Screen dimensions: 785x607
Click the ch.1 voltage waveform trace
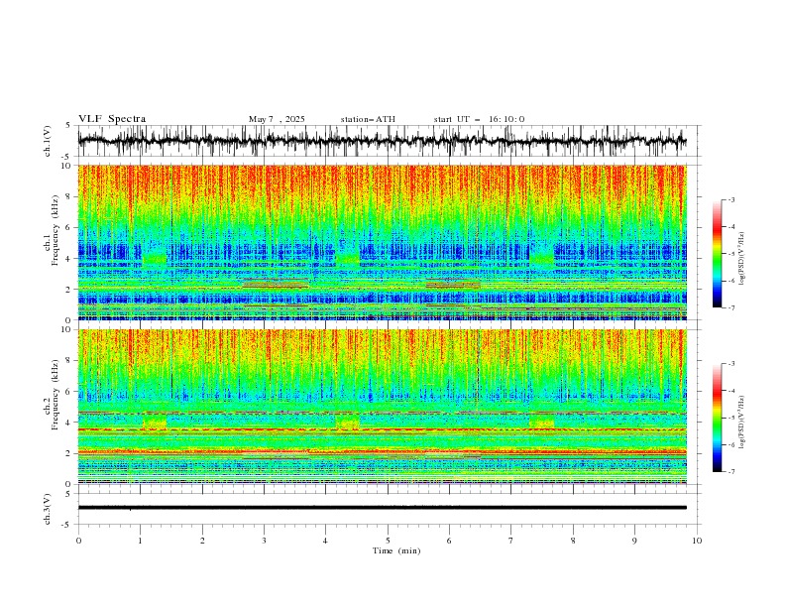point(382,141)
